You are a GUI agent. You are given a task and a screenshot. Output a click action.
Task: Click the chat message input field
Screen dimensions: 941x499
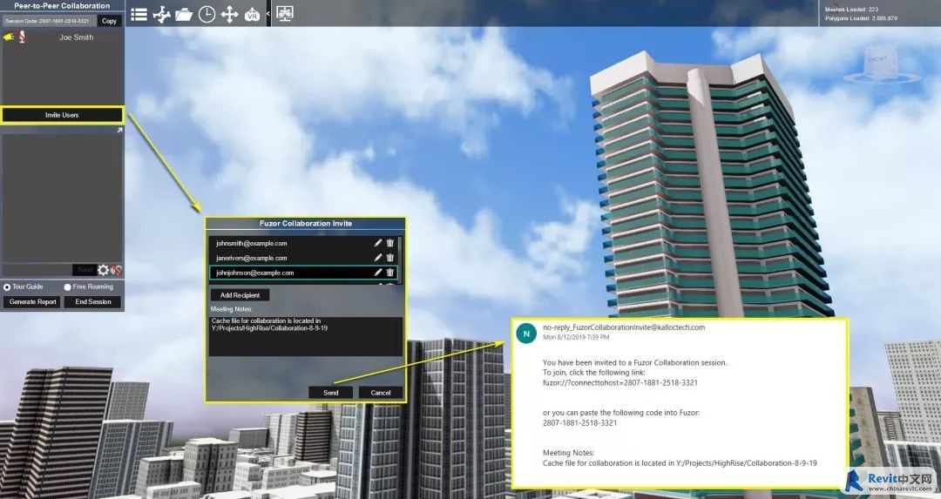(37, 270)
